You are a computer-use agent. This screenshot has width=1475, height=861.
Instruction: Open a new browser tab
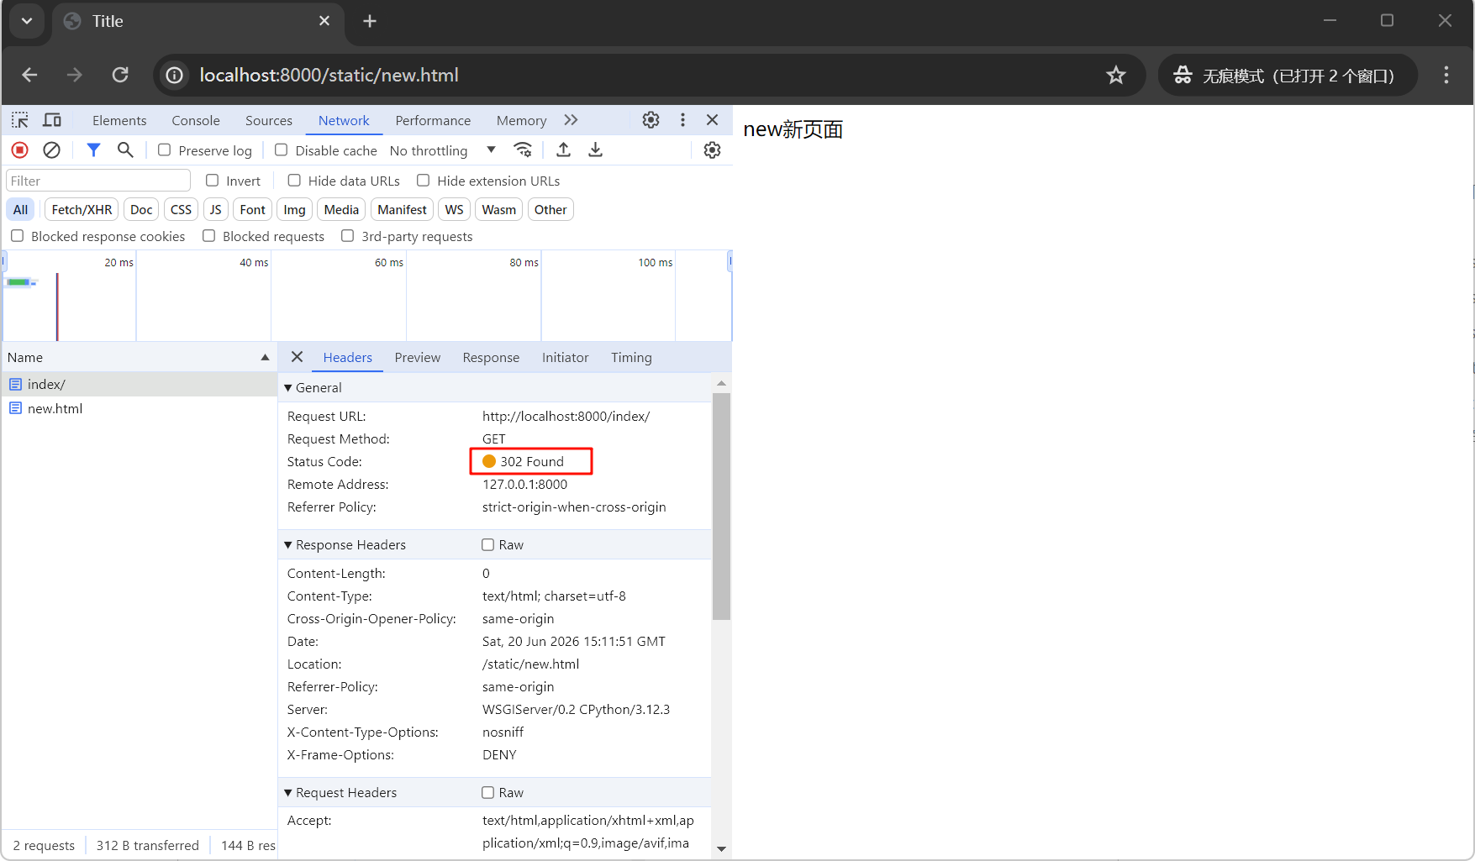370,21
